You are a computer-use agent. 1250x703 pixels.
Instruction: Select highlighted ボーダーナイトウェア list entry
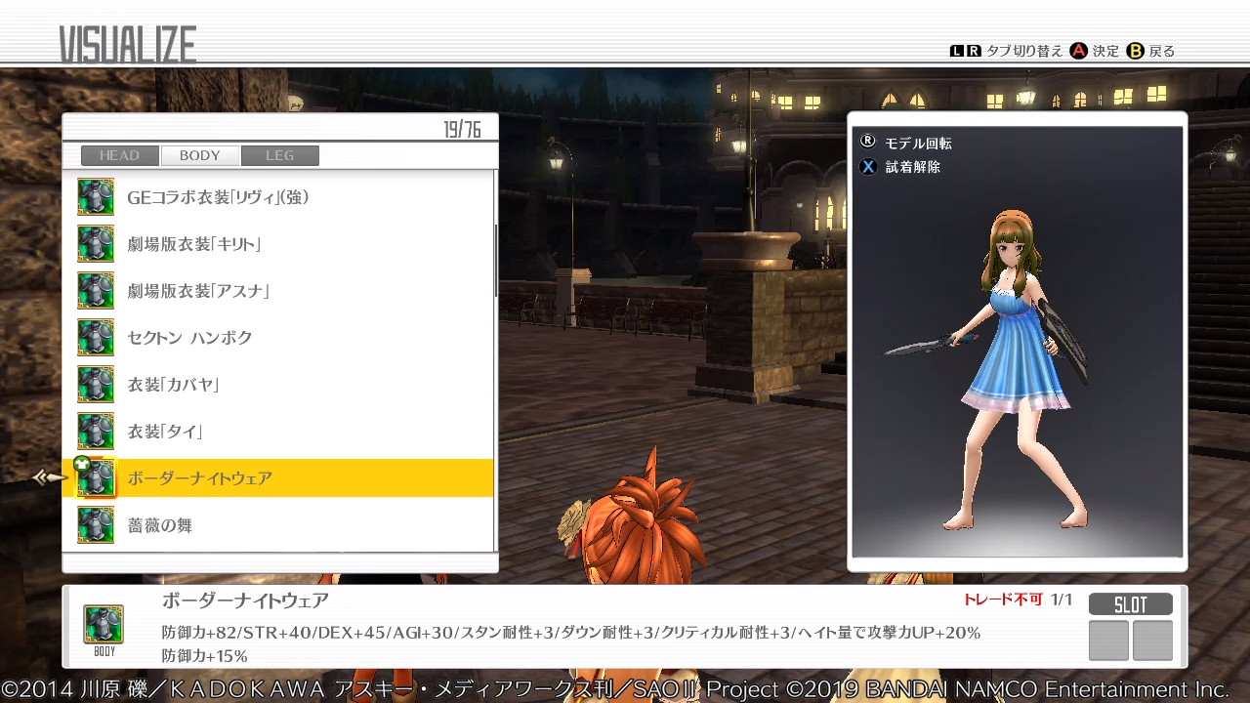(x=277, y=478)
